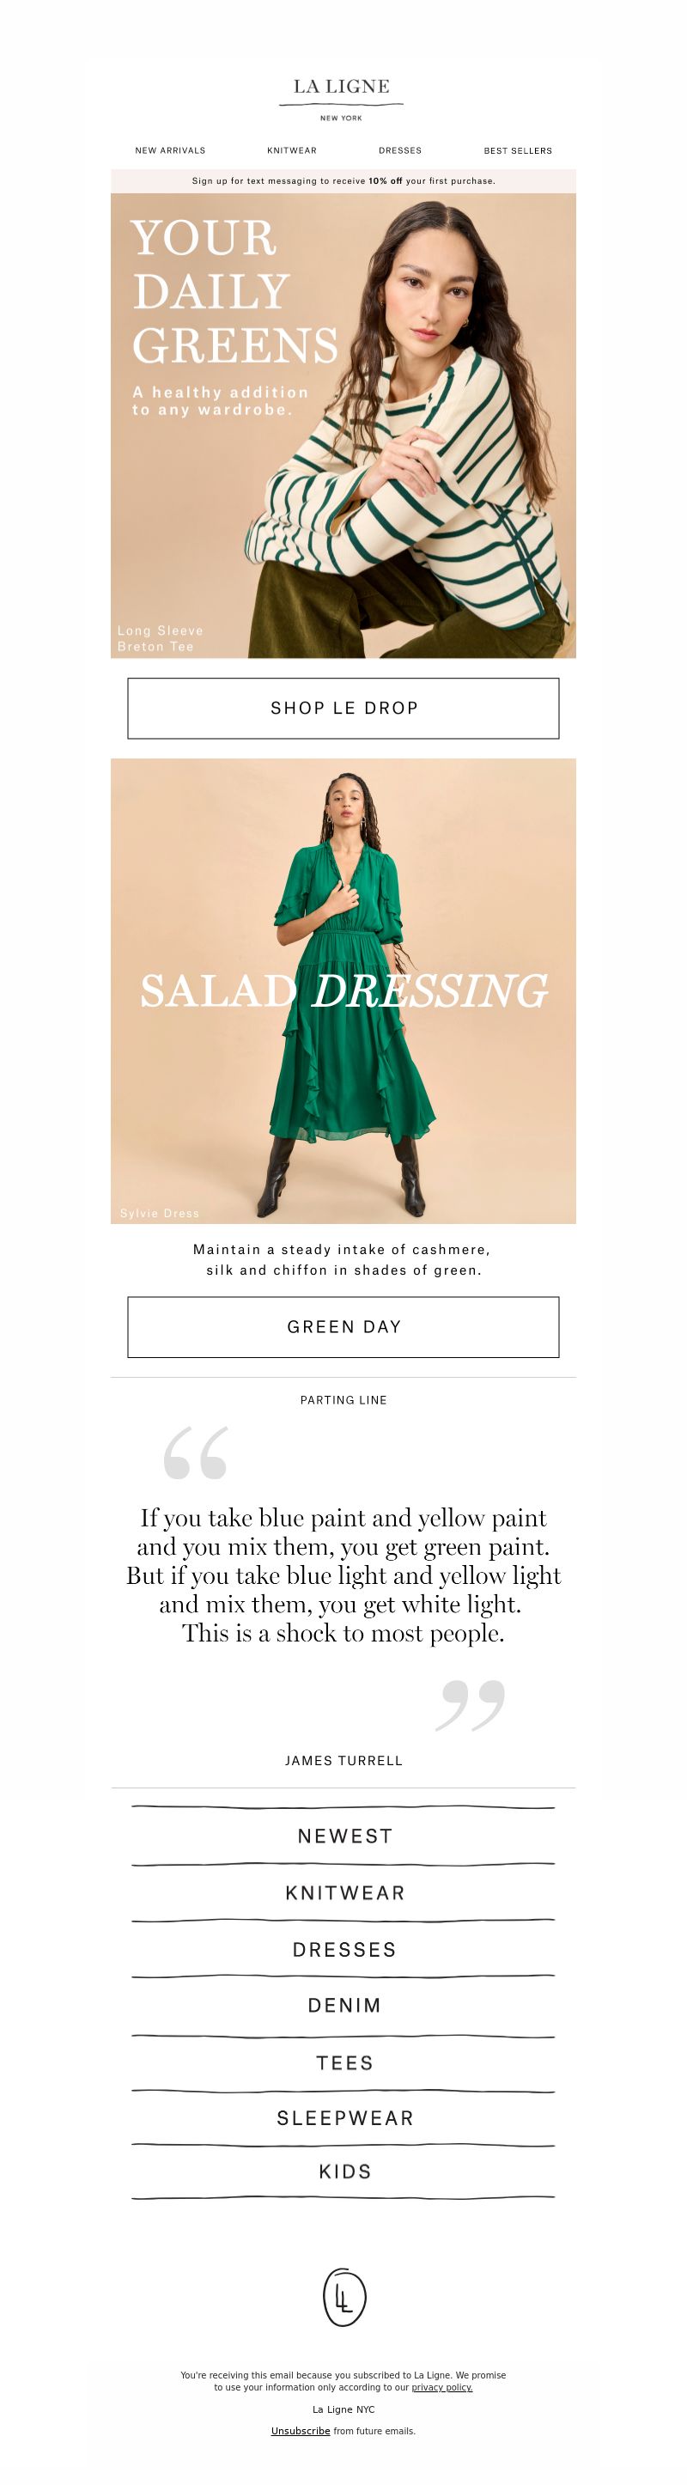687x2485 pixels.
Task: Select Newest in category list
Action: tap(344, 1836)
